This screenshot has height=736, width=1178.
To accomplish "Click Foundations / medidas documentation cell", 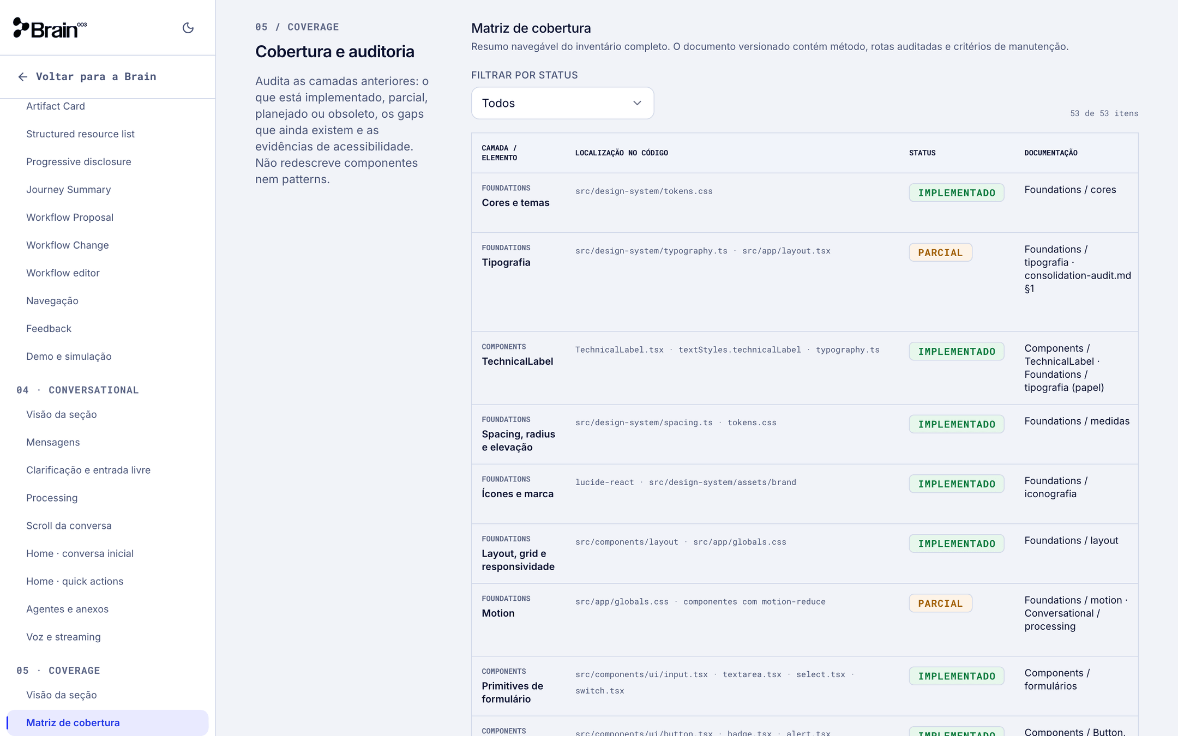I will pos(1077,421).
